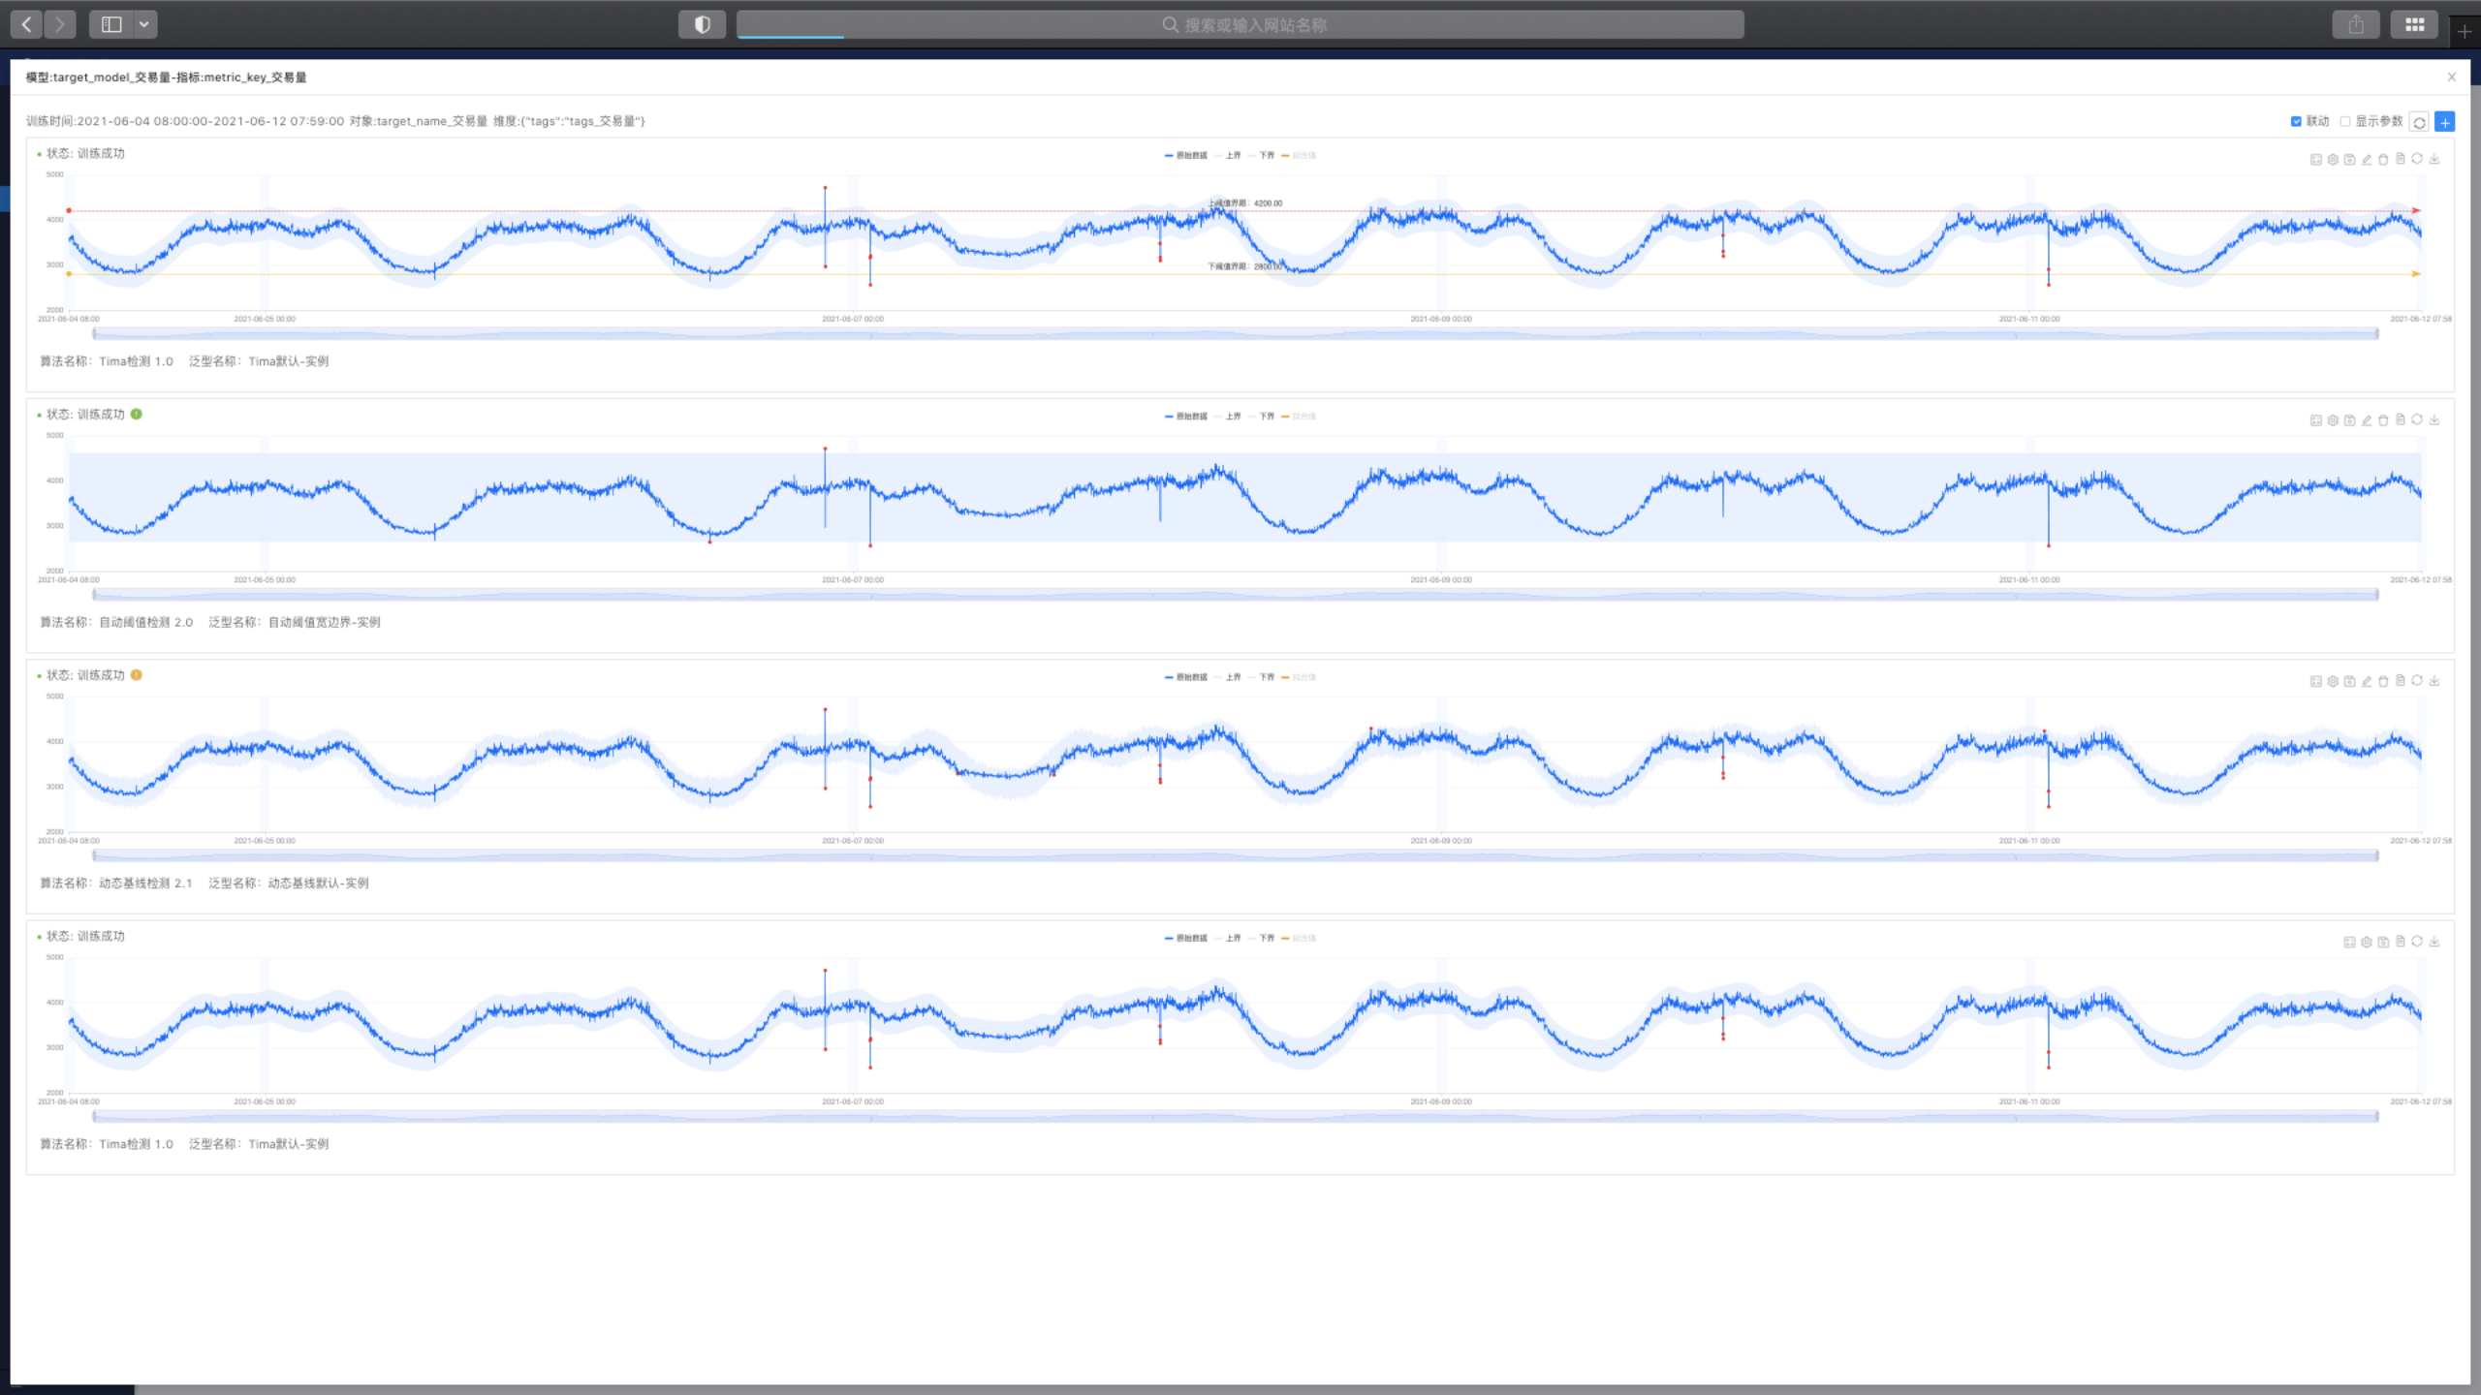Toggle 拟合值 legend in second chart

pyautogui.click(x=1299, y=417)
